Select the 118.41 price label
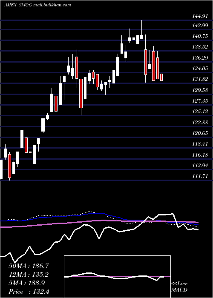 [x=200, y=144]
